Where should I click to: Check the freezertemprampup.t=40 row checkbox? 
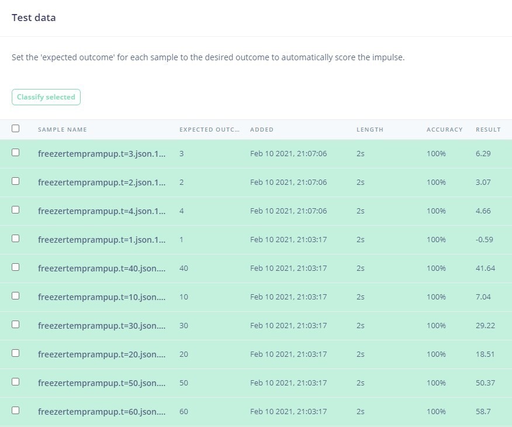point(15,267)
